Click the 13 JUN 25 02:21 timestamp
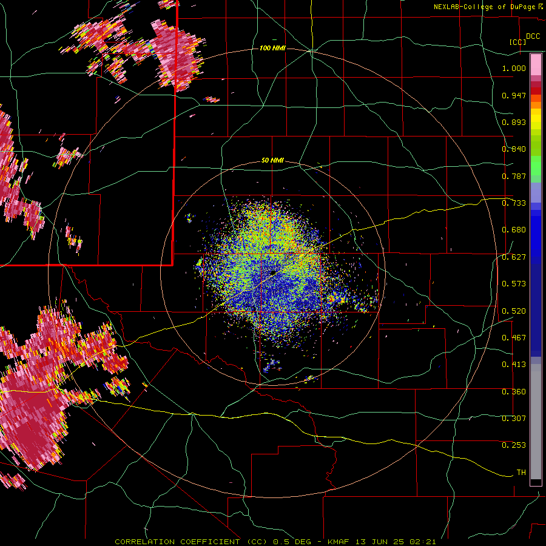 click(396, 542)
